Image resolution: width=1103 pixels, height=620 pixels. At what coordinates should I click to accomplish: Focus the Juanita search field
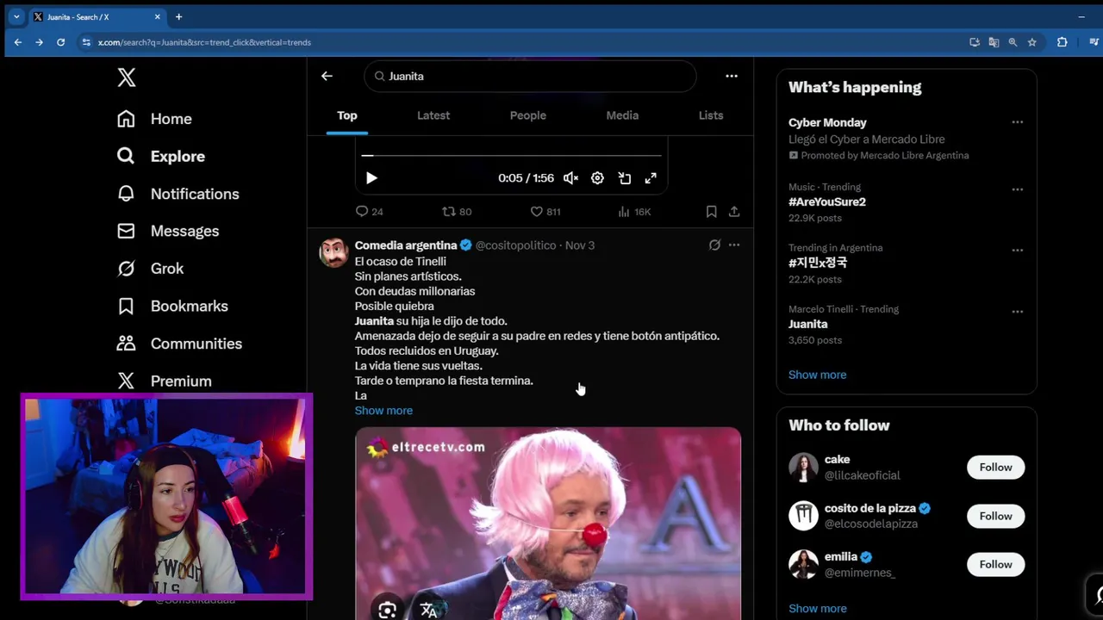tap(530, 76)
